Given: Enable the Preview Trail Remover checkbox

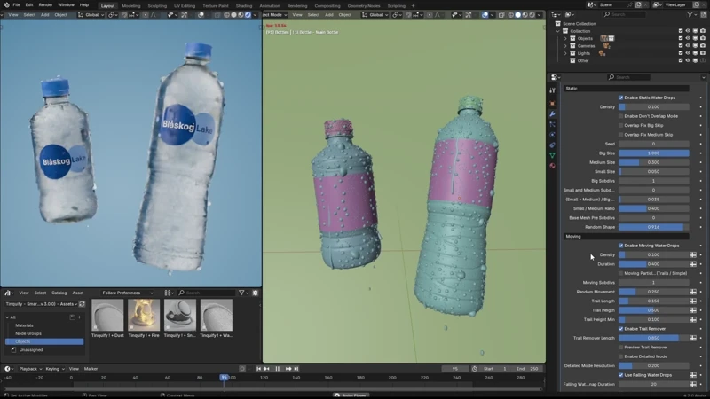Looking at the screenshot, I should (620, 348).
